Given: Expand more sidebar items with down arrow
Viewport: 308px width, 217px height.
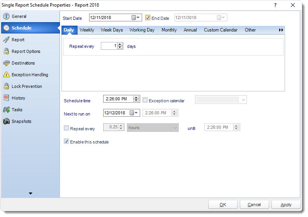Looking at the screenshot, I should click(30, 193).
